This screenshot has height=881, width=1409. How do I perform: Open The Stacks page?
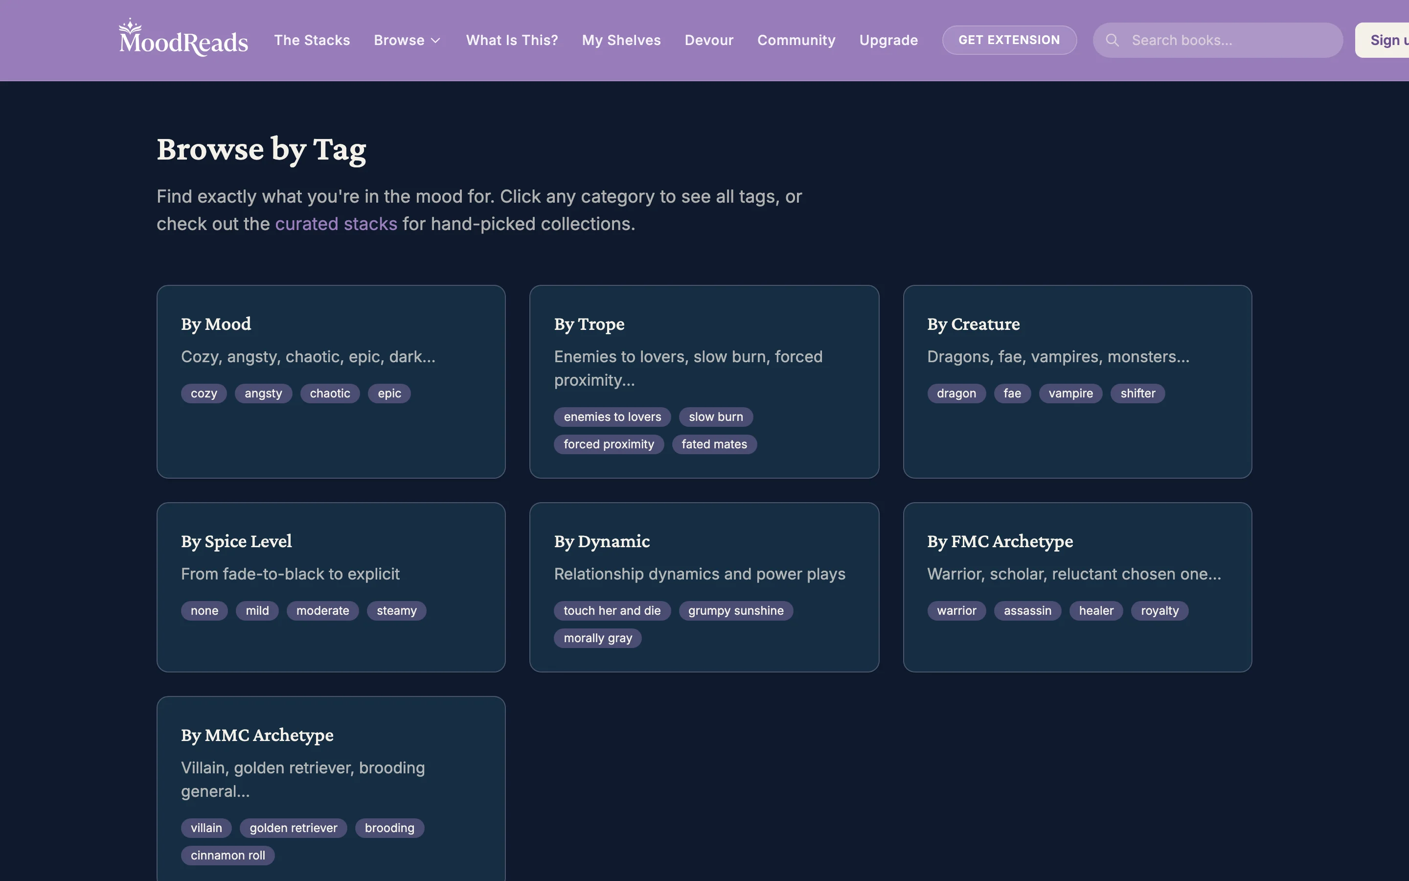coord(312,40)
